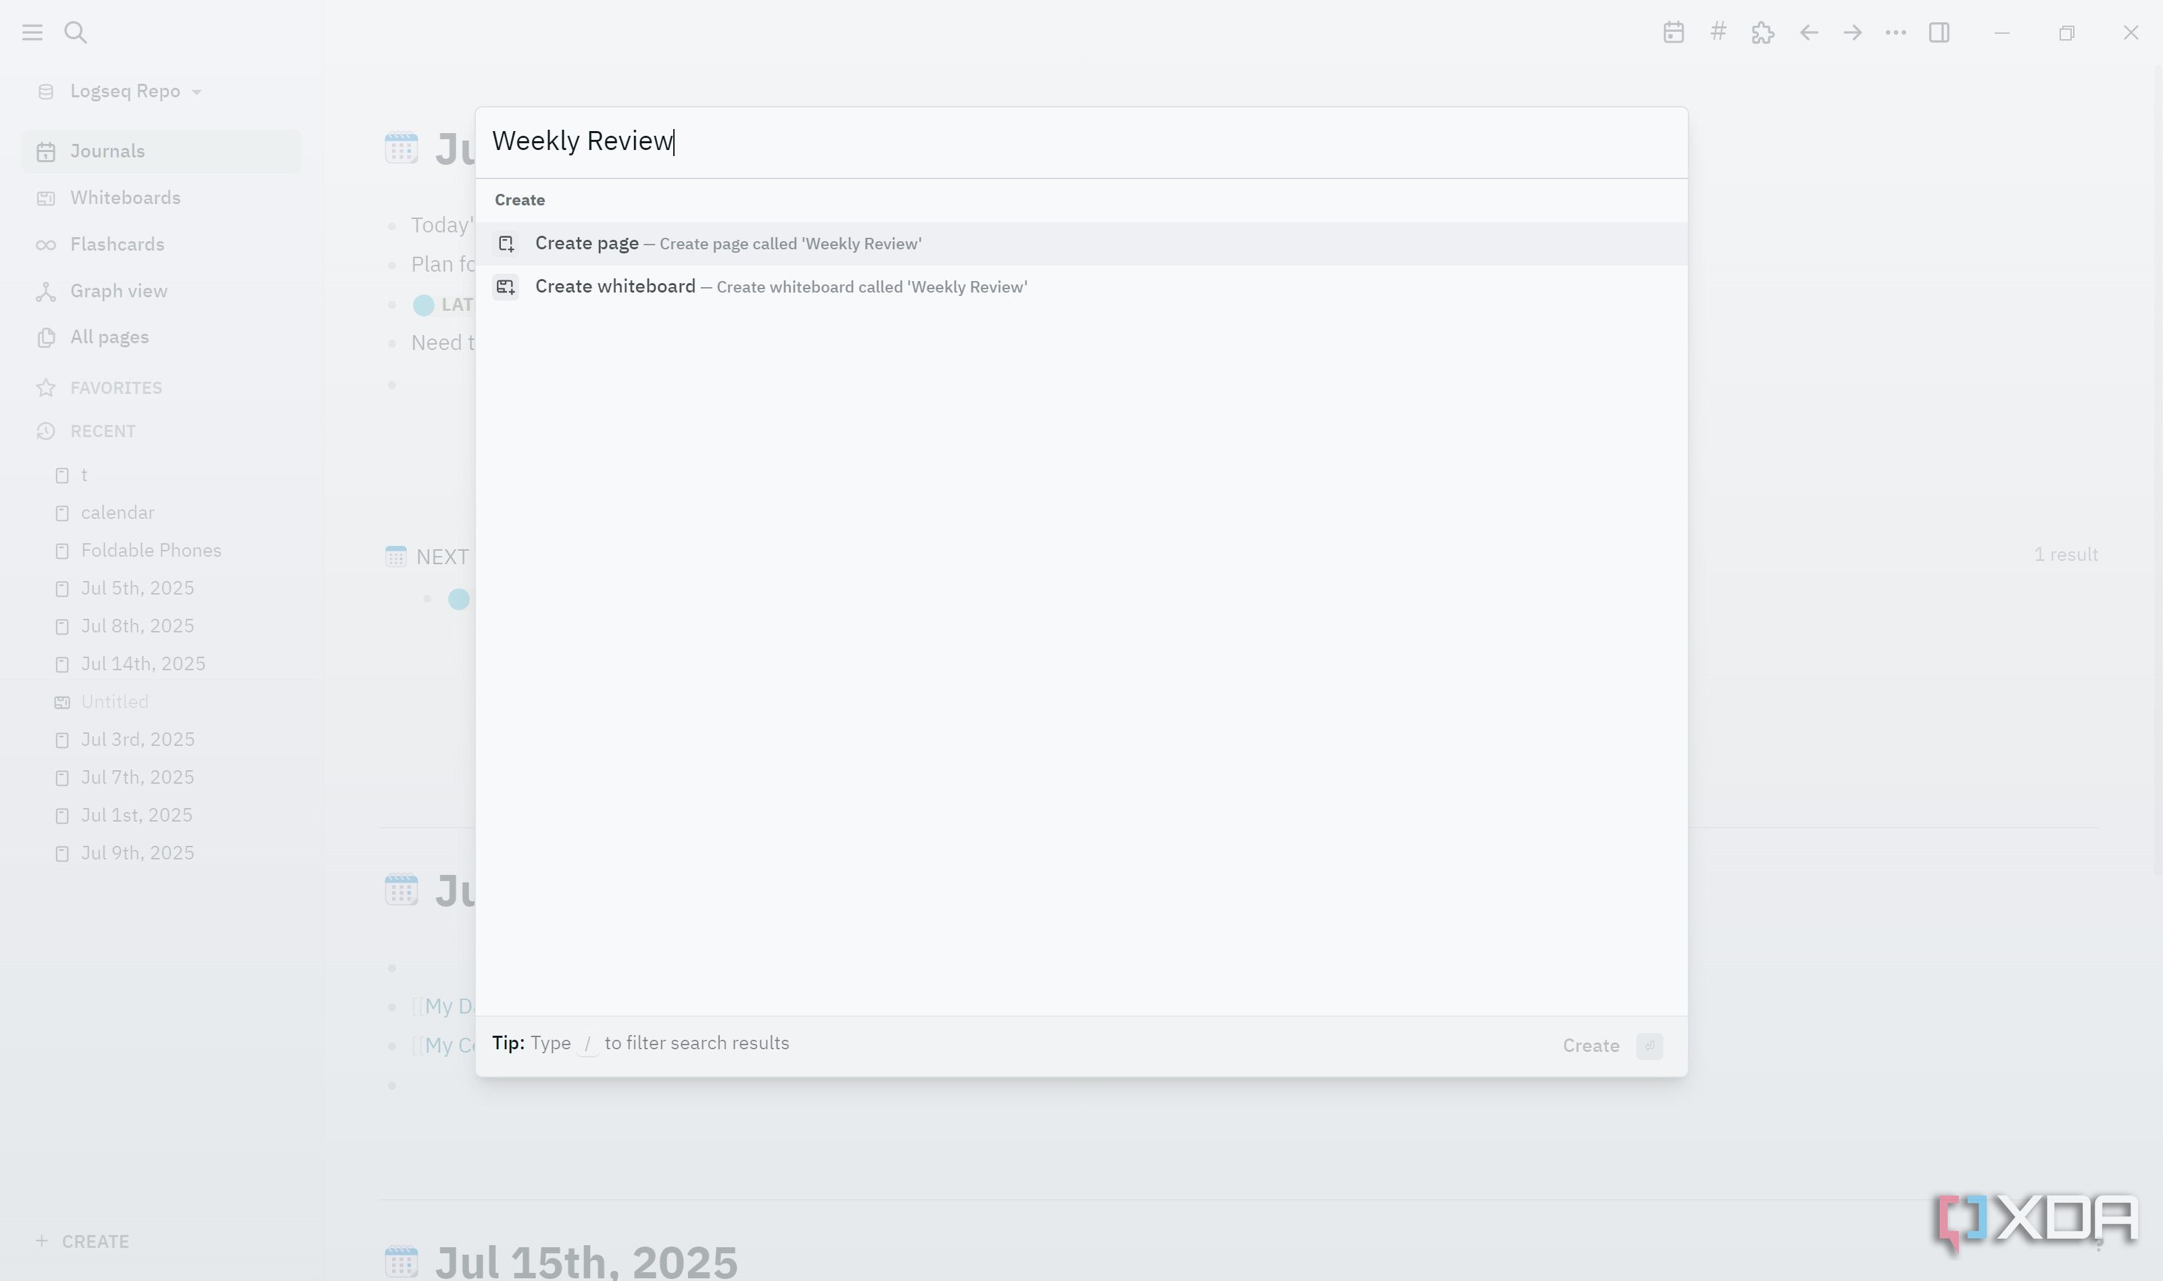Toggle the left sidebar hamburger menu
This screenshot has height=1281, width=2163.
pyautogui.click(x=32, y=33)
